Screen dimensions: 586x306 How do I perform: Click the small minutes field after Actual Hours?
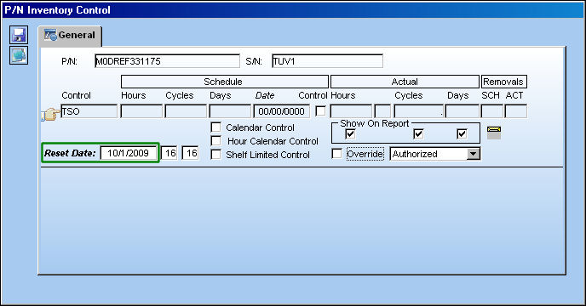(x=382, y=111)
